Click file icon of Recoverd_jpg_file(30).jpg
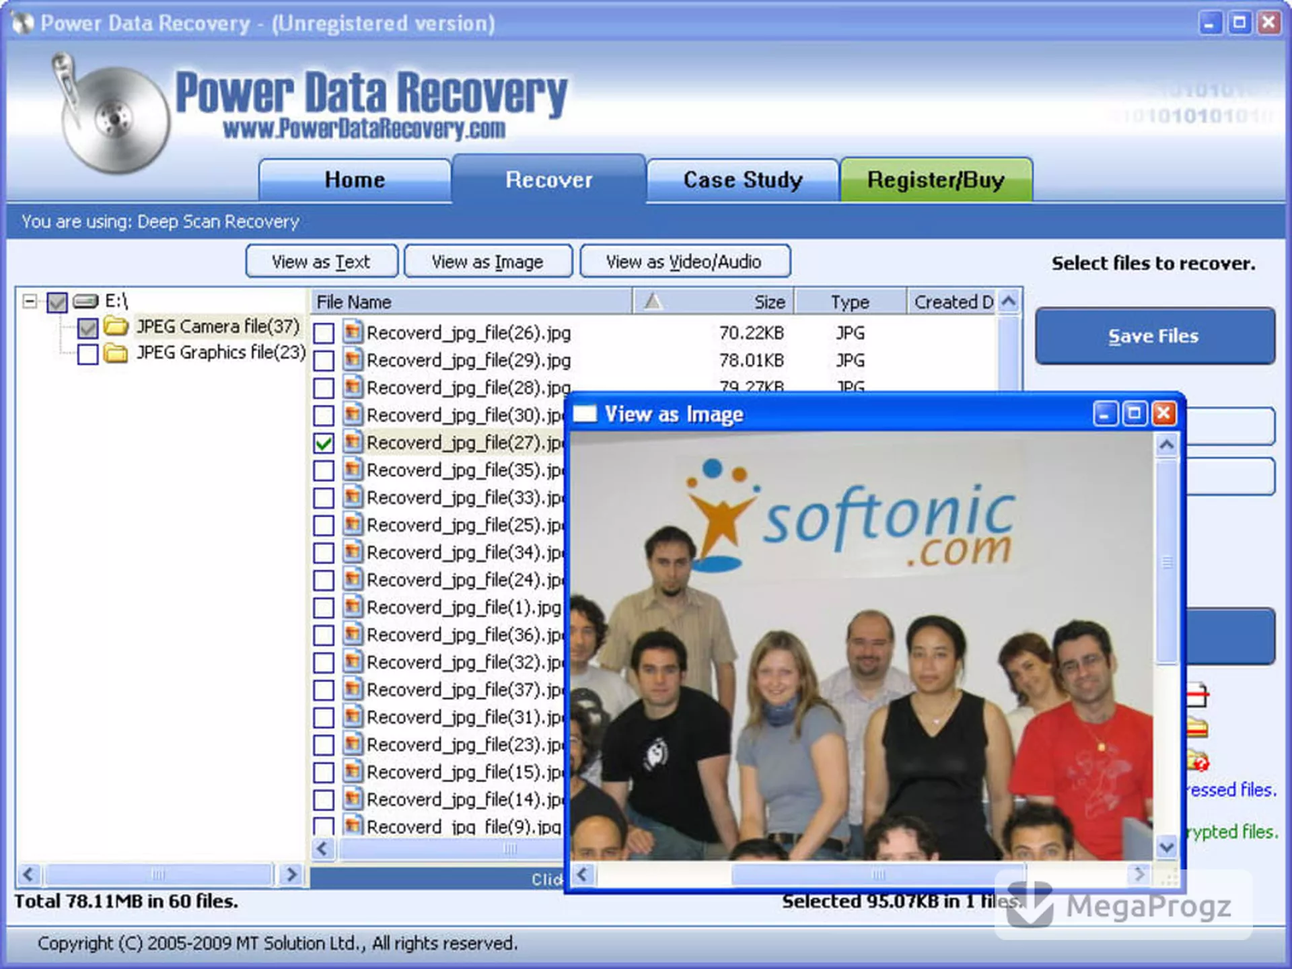The height and width of the screenshot is (969, 1292). click(353, 415)
